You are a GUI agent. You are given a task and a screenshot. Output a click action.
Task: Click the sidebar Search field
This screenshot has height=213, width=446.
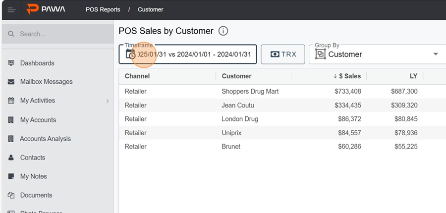[59, 34]
